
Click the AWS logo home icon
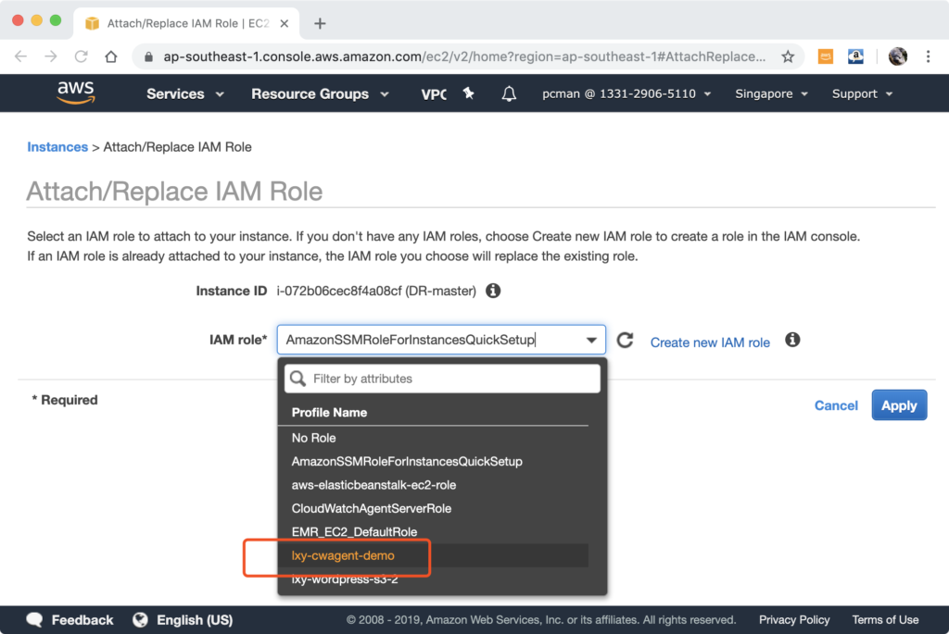tap(76, 93)
